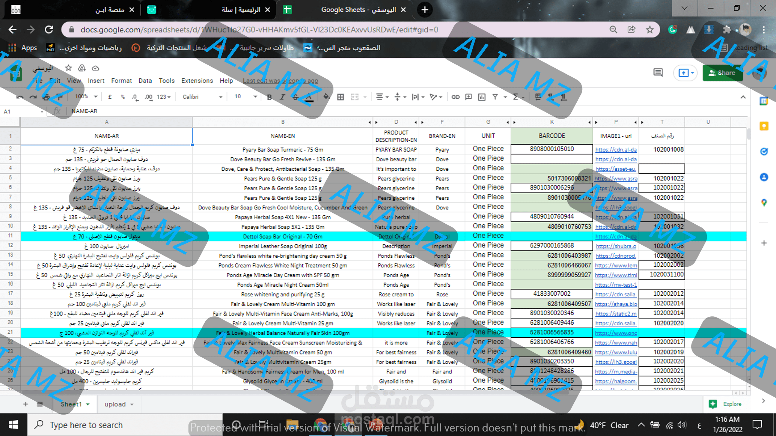Click the insert chart icon
776x436 pixels.
point(482,97)
